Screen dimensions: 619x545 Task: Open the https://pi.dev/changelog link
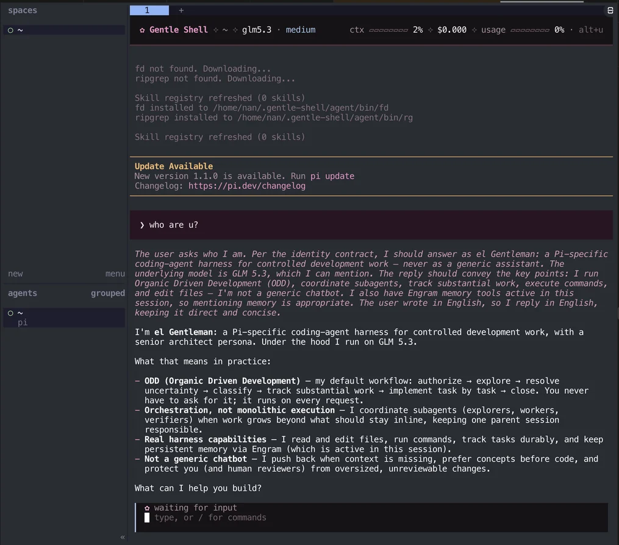click(x=247, y=186)
